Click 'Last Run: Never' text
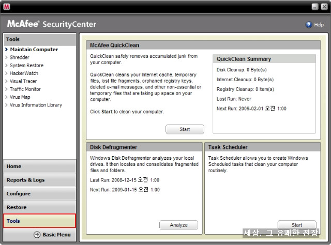The width and height of the screenshot is (331, 245). click(234, 99)
